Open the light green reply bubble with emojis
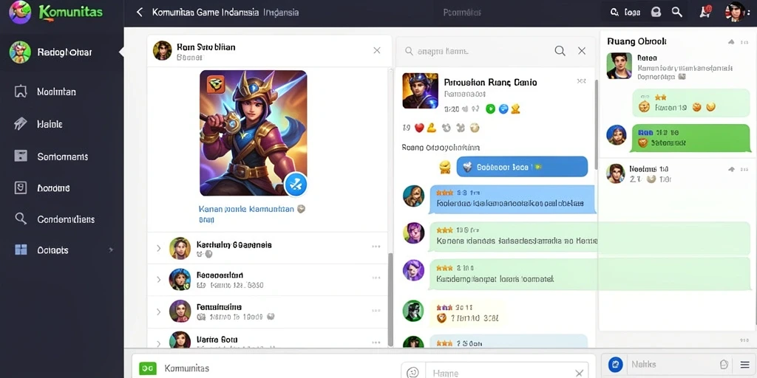The image size is (757, 378). click(x=691, y=103)
